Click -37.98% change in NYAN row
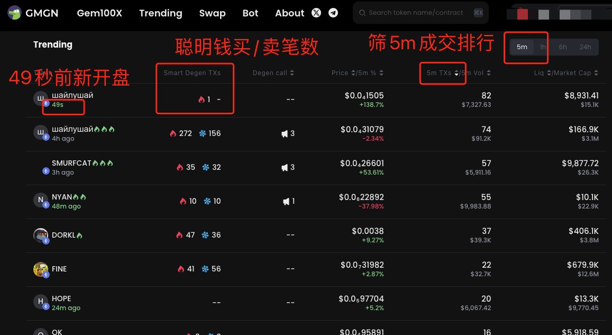612x335 pixels. pyautogui.click(x=371, y=206)
